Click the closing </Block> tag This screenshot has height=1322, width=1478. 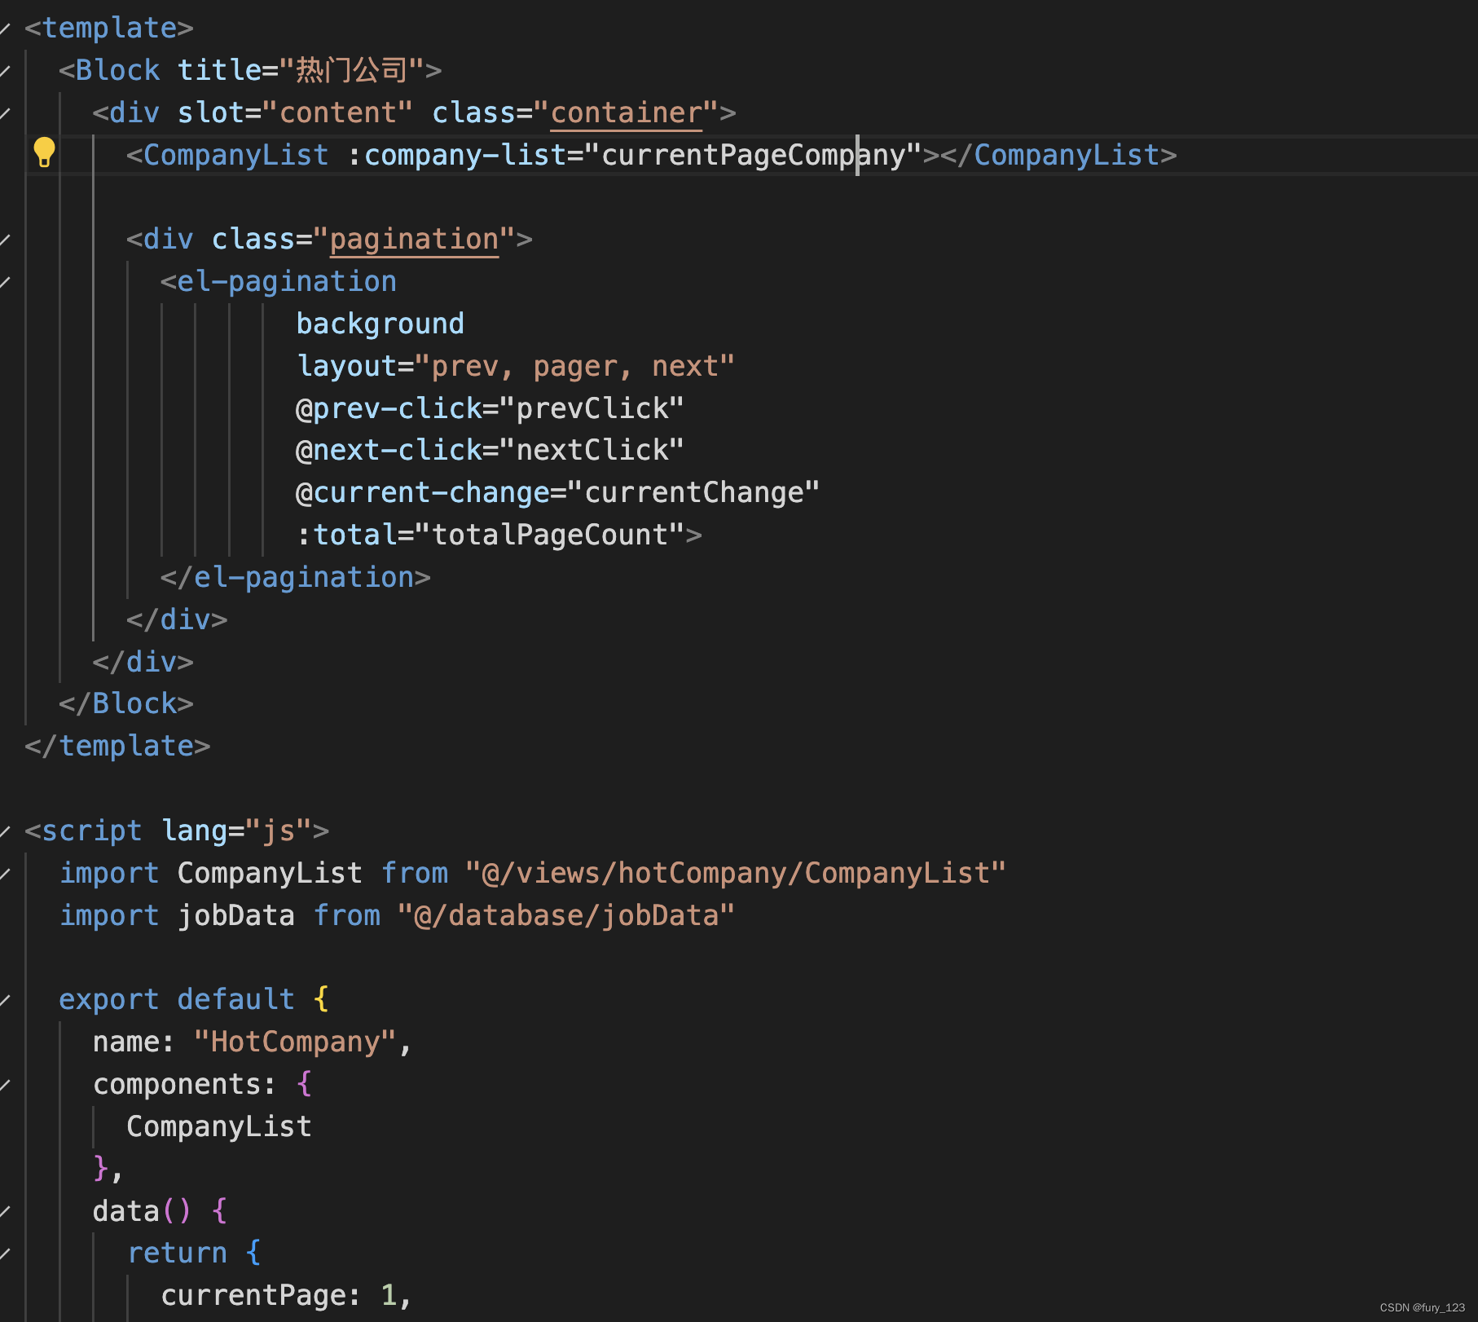coord(126,703)
